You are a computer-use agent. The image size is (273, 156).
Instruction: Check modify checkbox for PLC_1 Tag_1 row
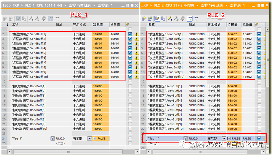[130, 138]
